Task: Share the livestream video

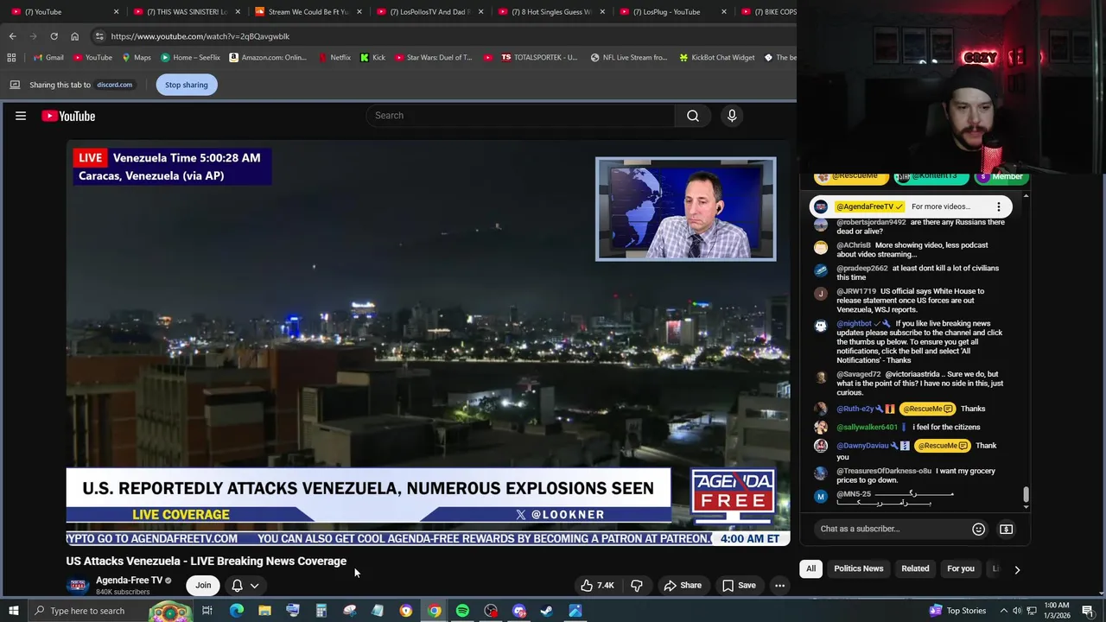Action: coord(682,585)
